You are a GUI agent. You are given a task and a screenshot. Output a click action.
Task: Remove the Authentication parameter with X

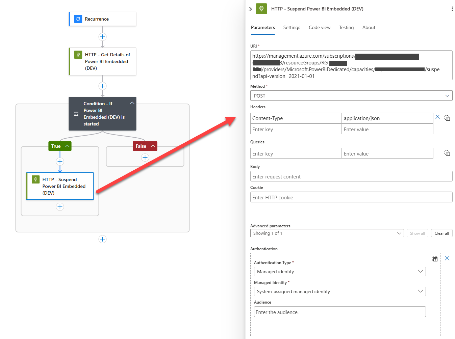(x=447, y=258)
